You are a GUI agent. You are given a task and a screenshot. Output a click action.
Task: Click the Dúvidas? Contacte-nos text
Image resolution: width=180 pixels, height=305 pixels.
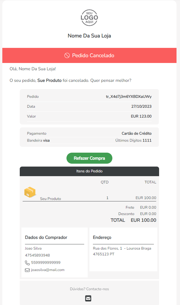pos(89,289)
